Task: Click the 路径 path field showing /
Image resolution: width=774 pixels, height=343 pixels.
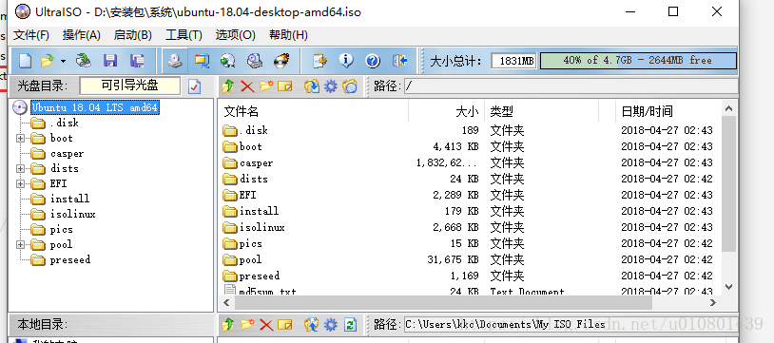Action: (x=571, y=86)
